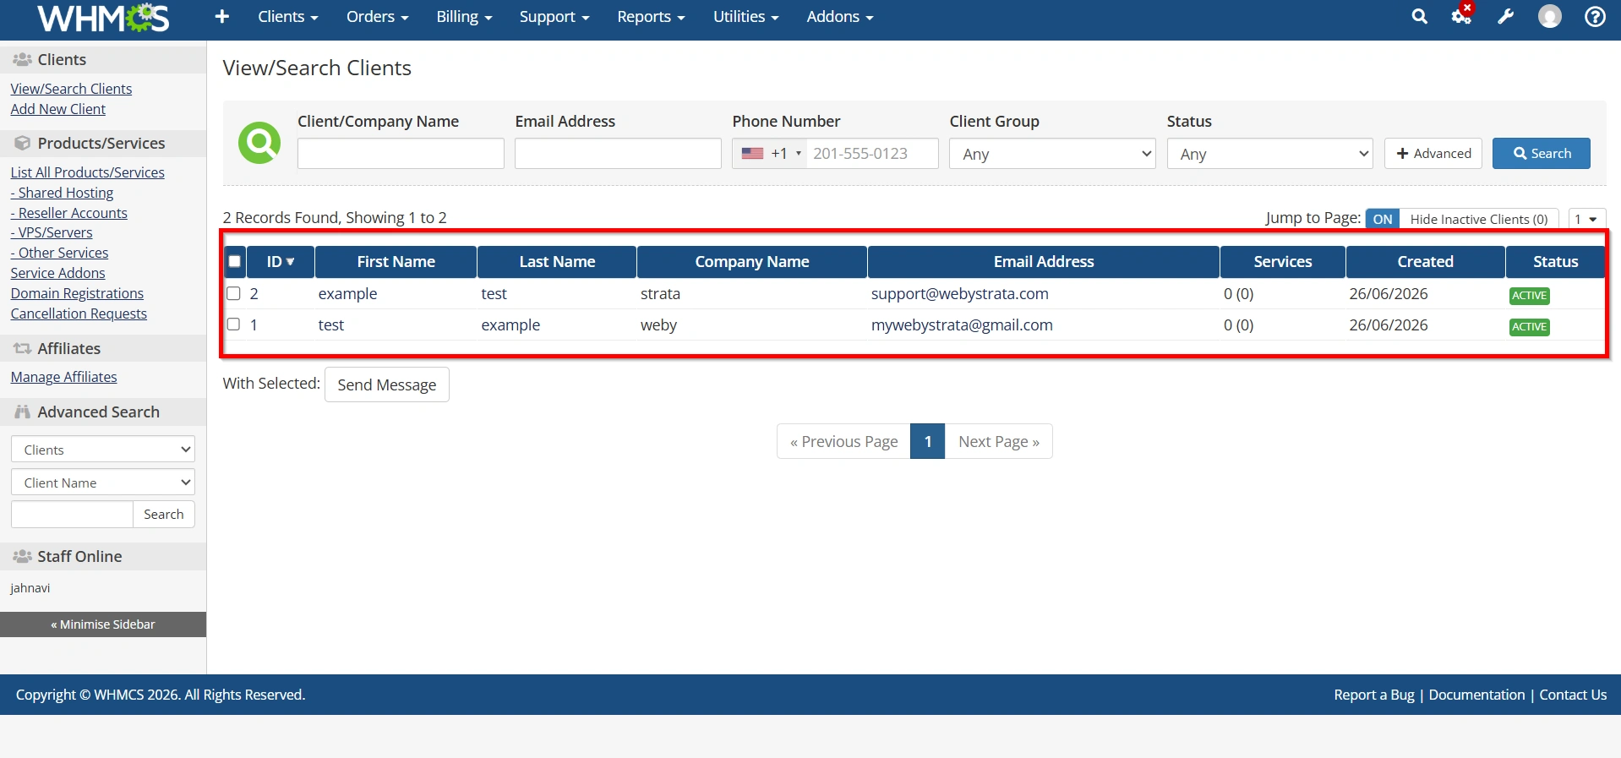Image resolution: width=1621 pixels, height=758 pixels.
Task: Open Shared Hosting link
Action: [62, 193]
